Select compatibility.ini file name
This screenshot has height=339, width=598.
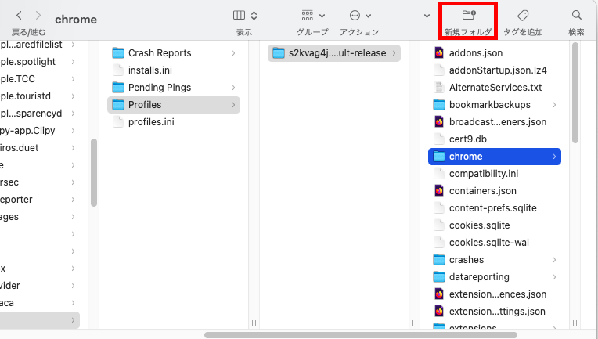(484, 174)
